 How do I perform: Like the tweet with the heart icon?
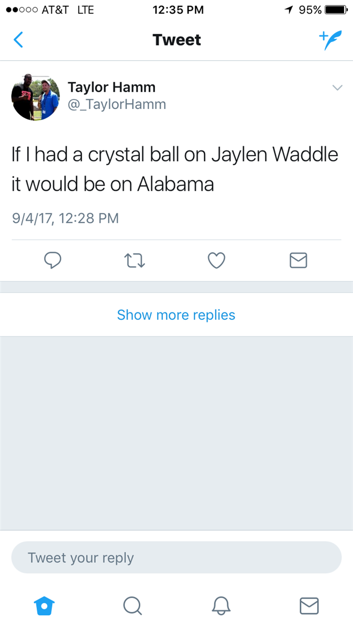(216, 261)
